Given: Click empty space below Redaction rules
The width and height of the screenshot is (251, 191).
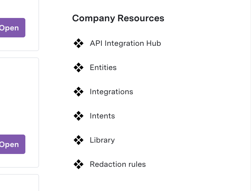Looking at the screenshot, I should click(x=144, y=180).
